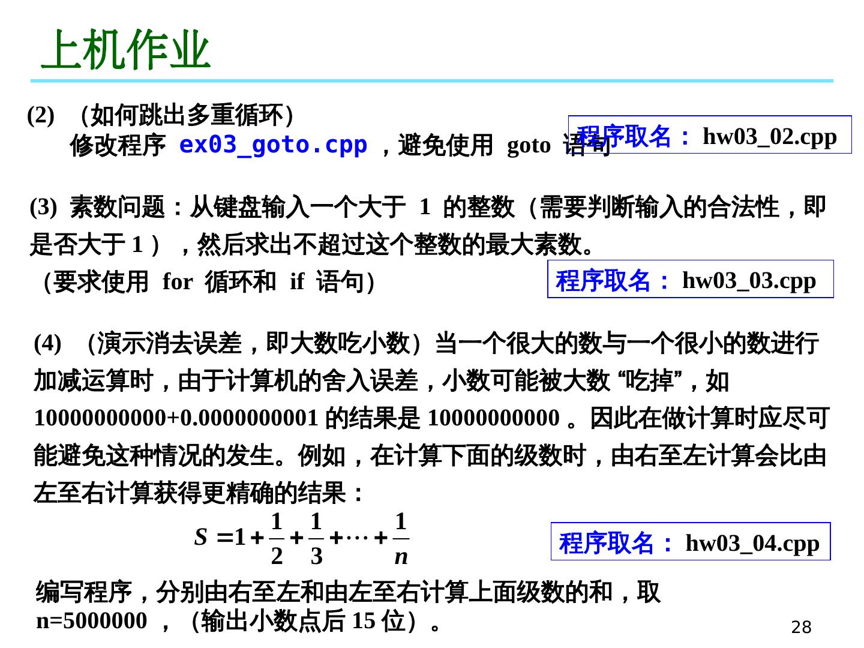Click the line starting '是否大于 1）'

[312, 244]
